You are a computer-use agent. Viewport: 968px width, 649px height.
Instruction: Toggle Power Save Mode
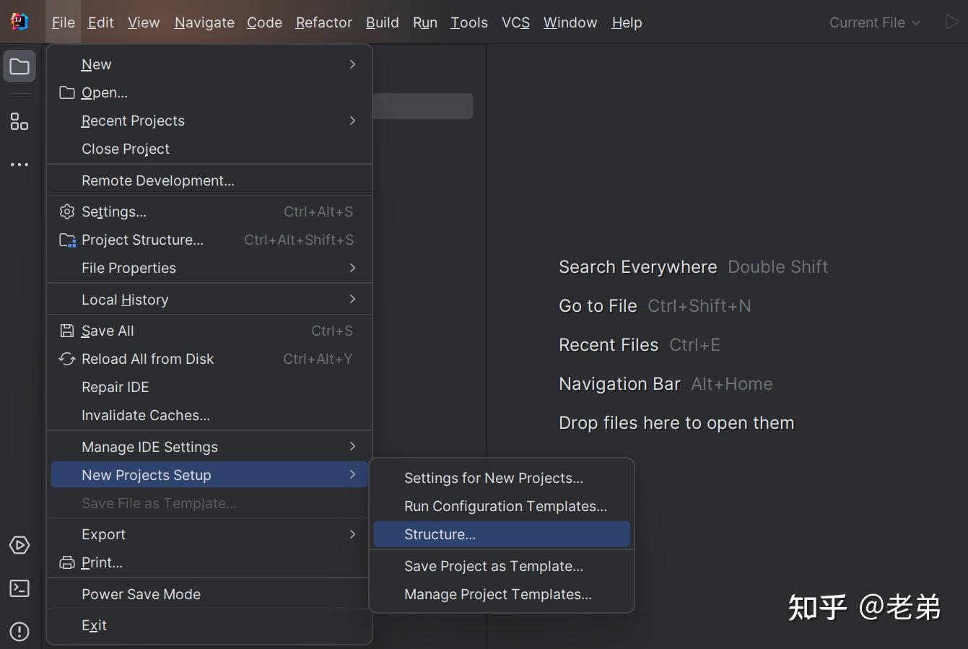(x=141, y=594)
